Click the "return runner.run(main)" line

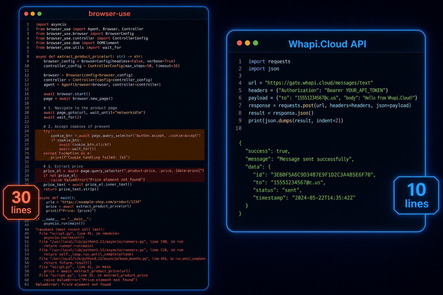coord(69,246)
